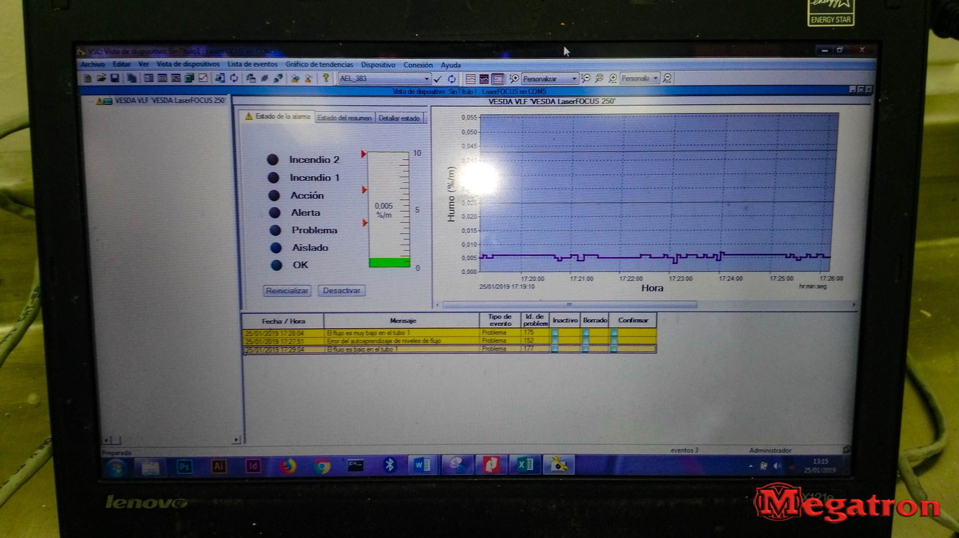Tick Inactivo box for problem 152
Image resolution: width=959 pixels, height=538 pixels.
[555, 341]
